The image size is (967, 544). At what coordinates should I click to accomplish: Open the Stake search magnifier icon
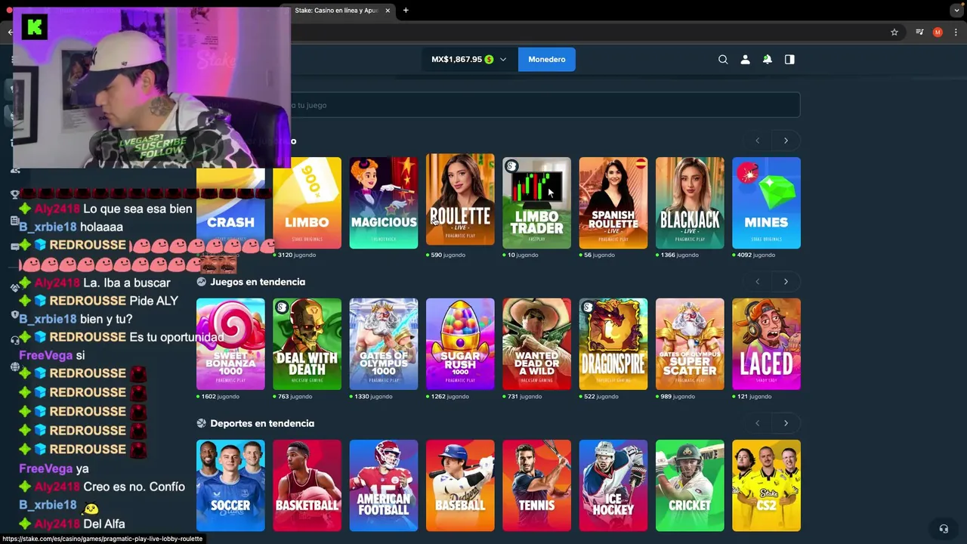723,60
